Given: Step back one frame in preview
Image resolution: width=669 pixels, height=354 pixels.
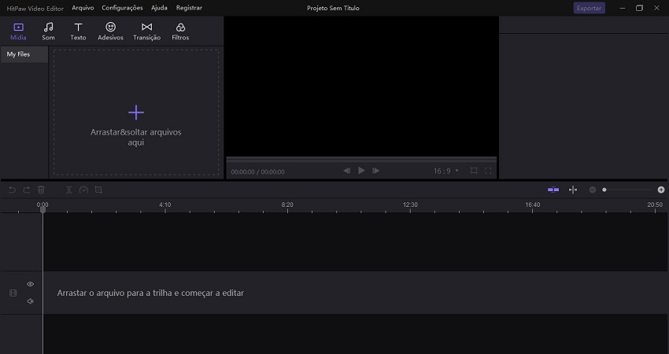Looking at the screenshot, I should point(347,171).
